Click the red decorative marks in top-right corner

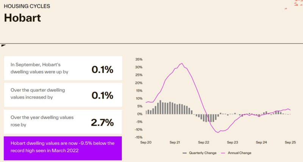coord(298,3)
